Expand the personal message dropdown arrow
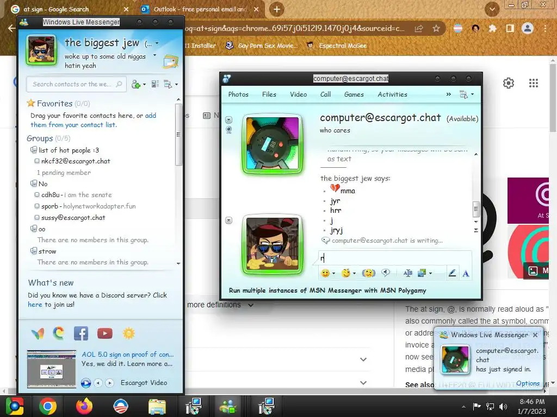This screenshot has height=417, width=557. (154, 55)
